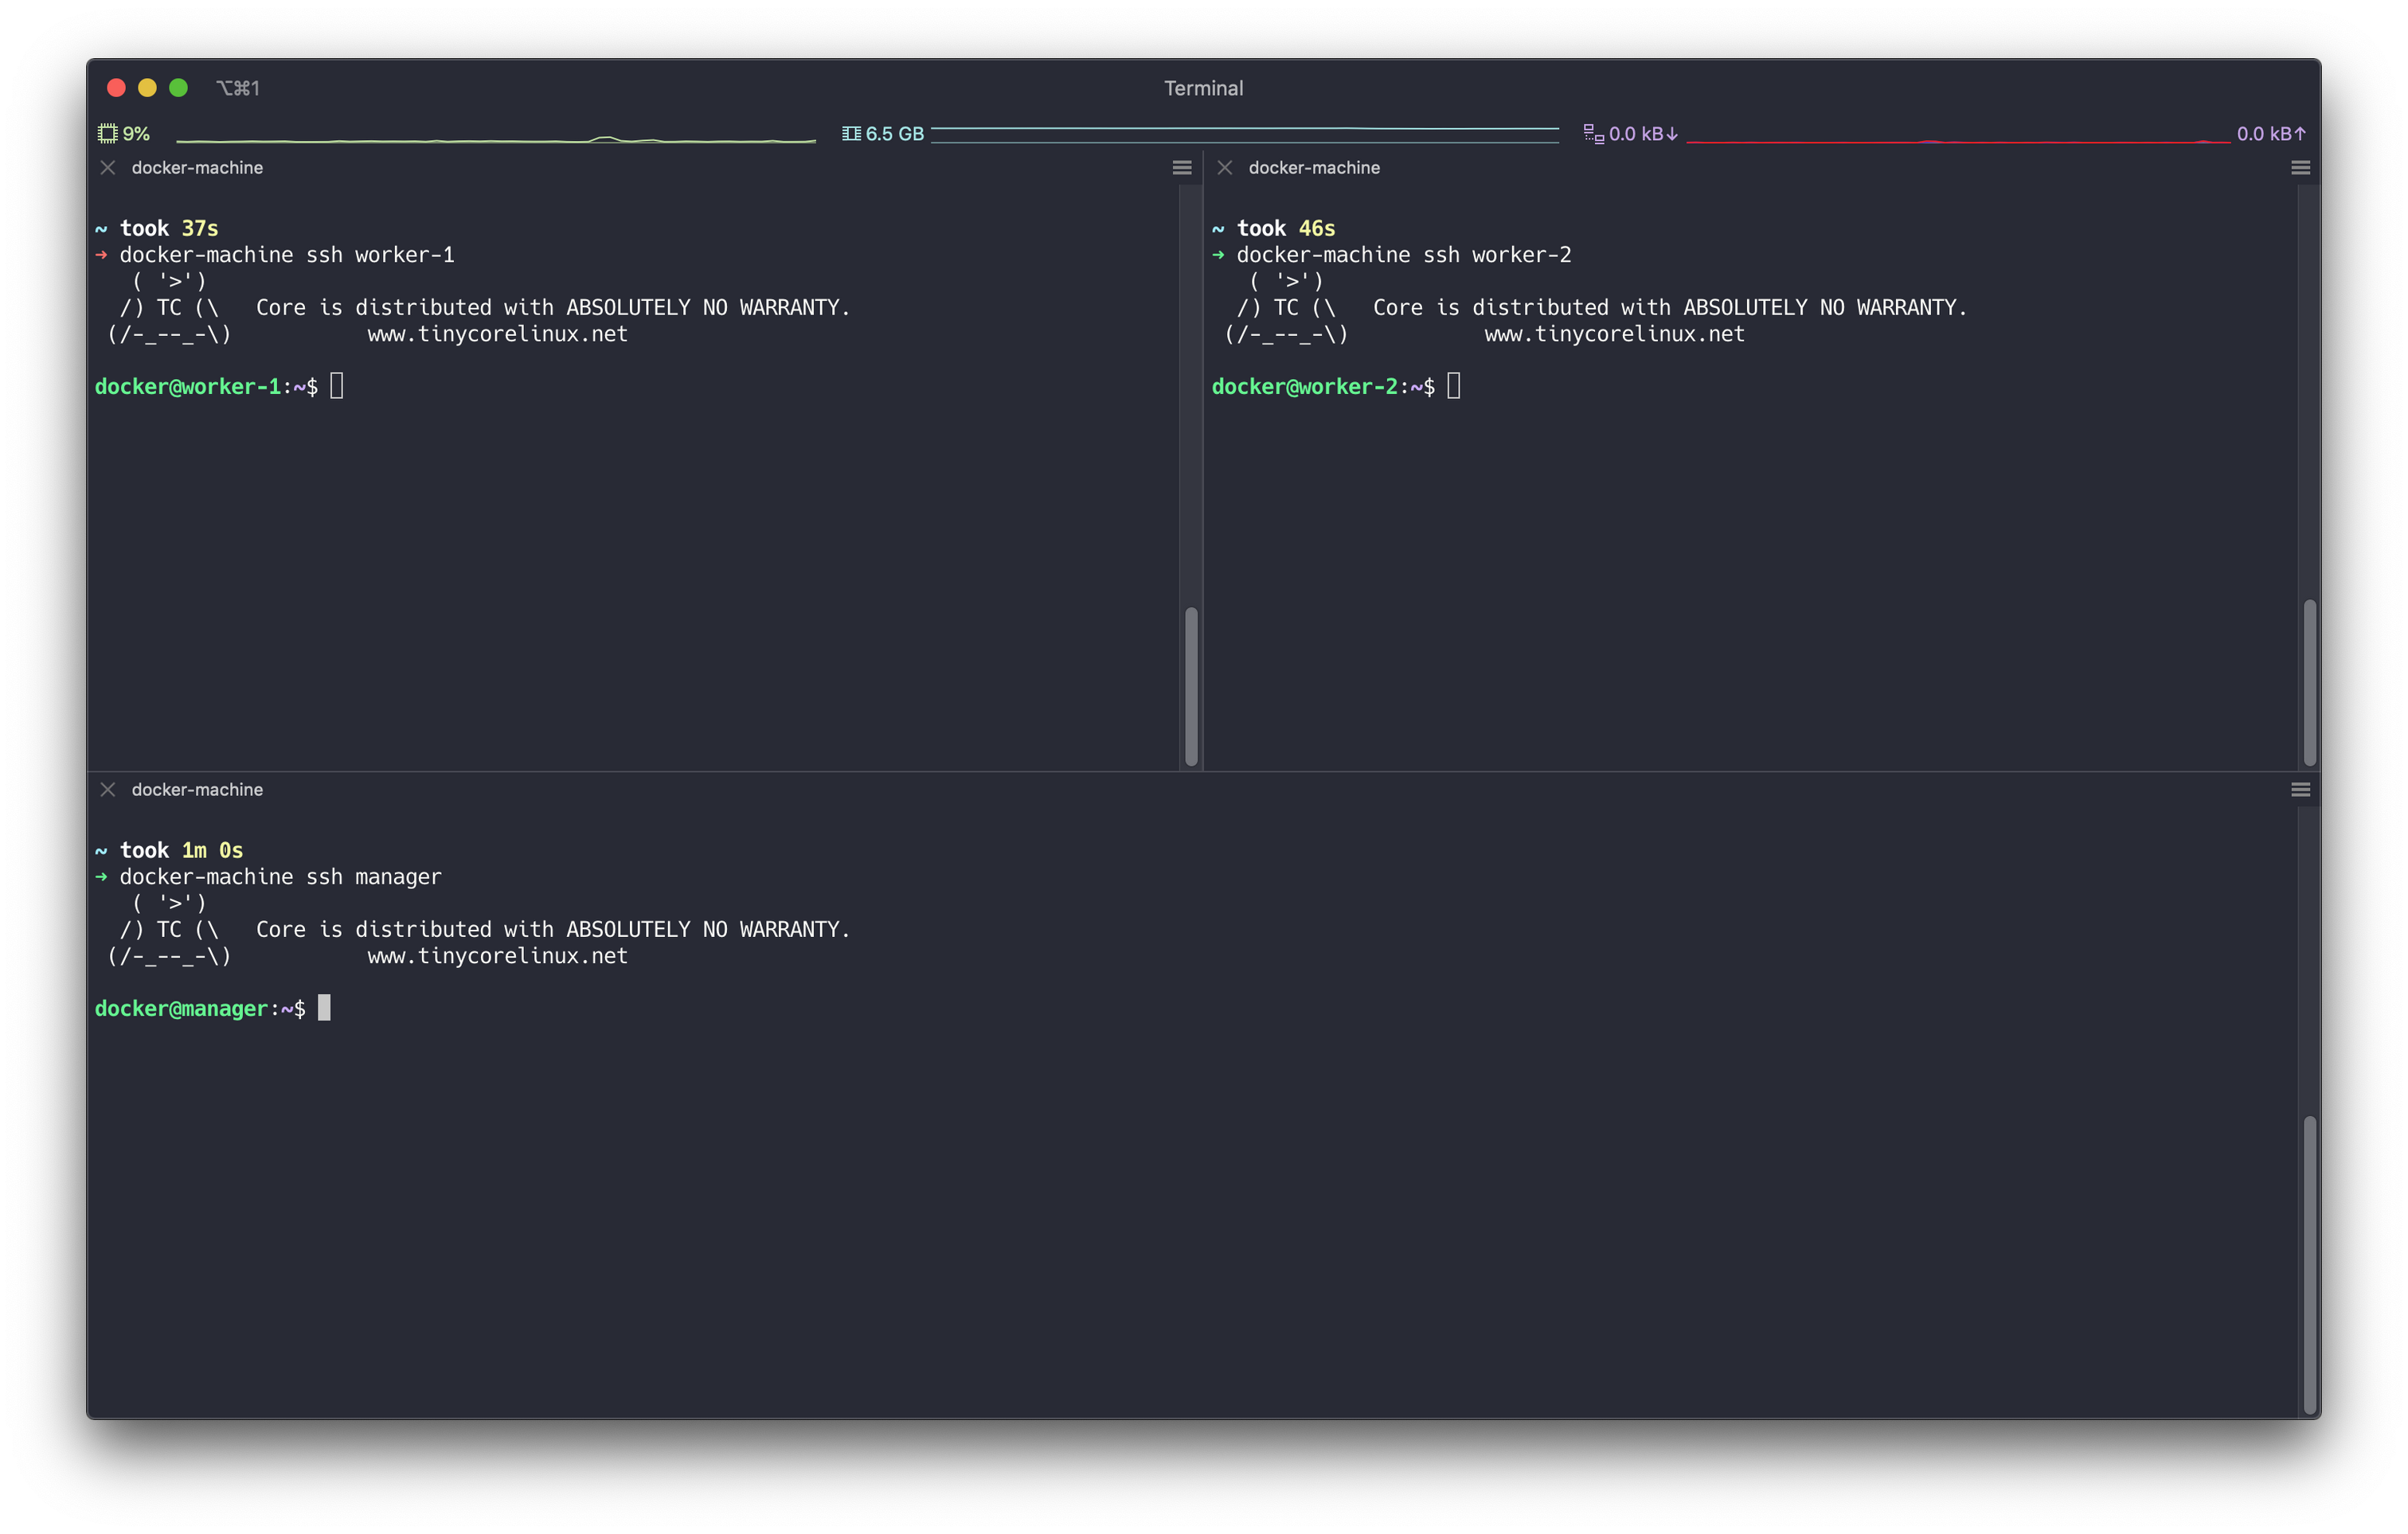The width and height of the screenshot is (2408, 1534).
Task: Click the docker@manager command prompt cursor
Action: [x=323, y=1008]
